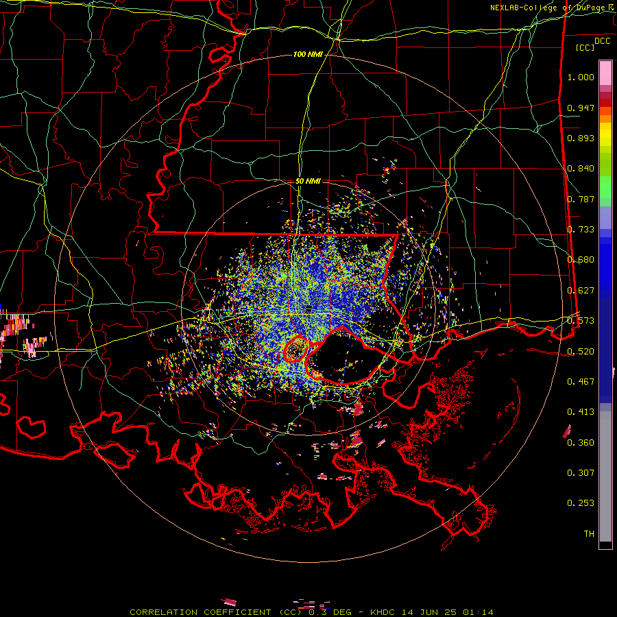Click the "01:14" time in caption
This screenshot has height=617, width=617.
click(x=478, y=612)
